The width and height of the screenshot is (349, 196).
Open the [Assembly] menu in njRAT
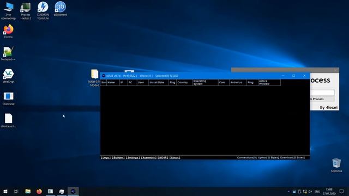tap(149, 157)
